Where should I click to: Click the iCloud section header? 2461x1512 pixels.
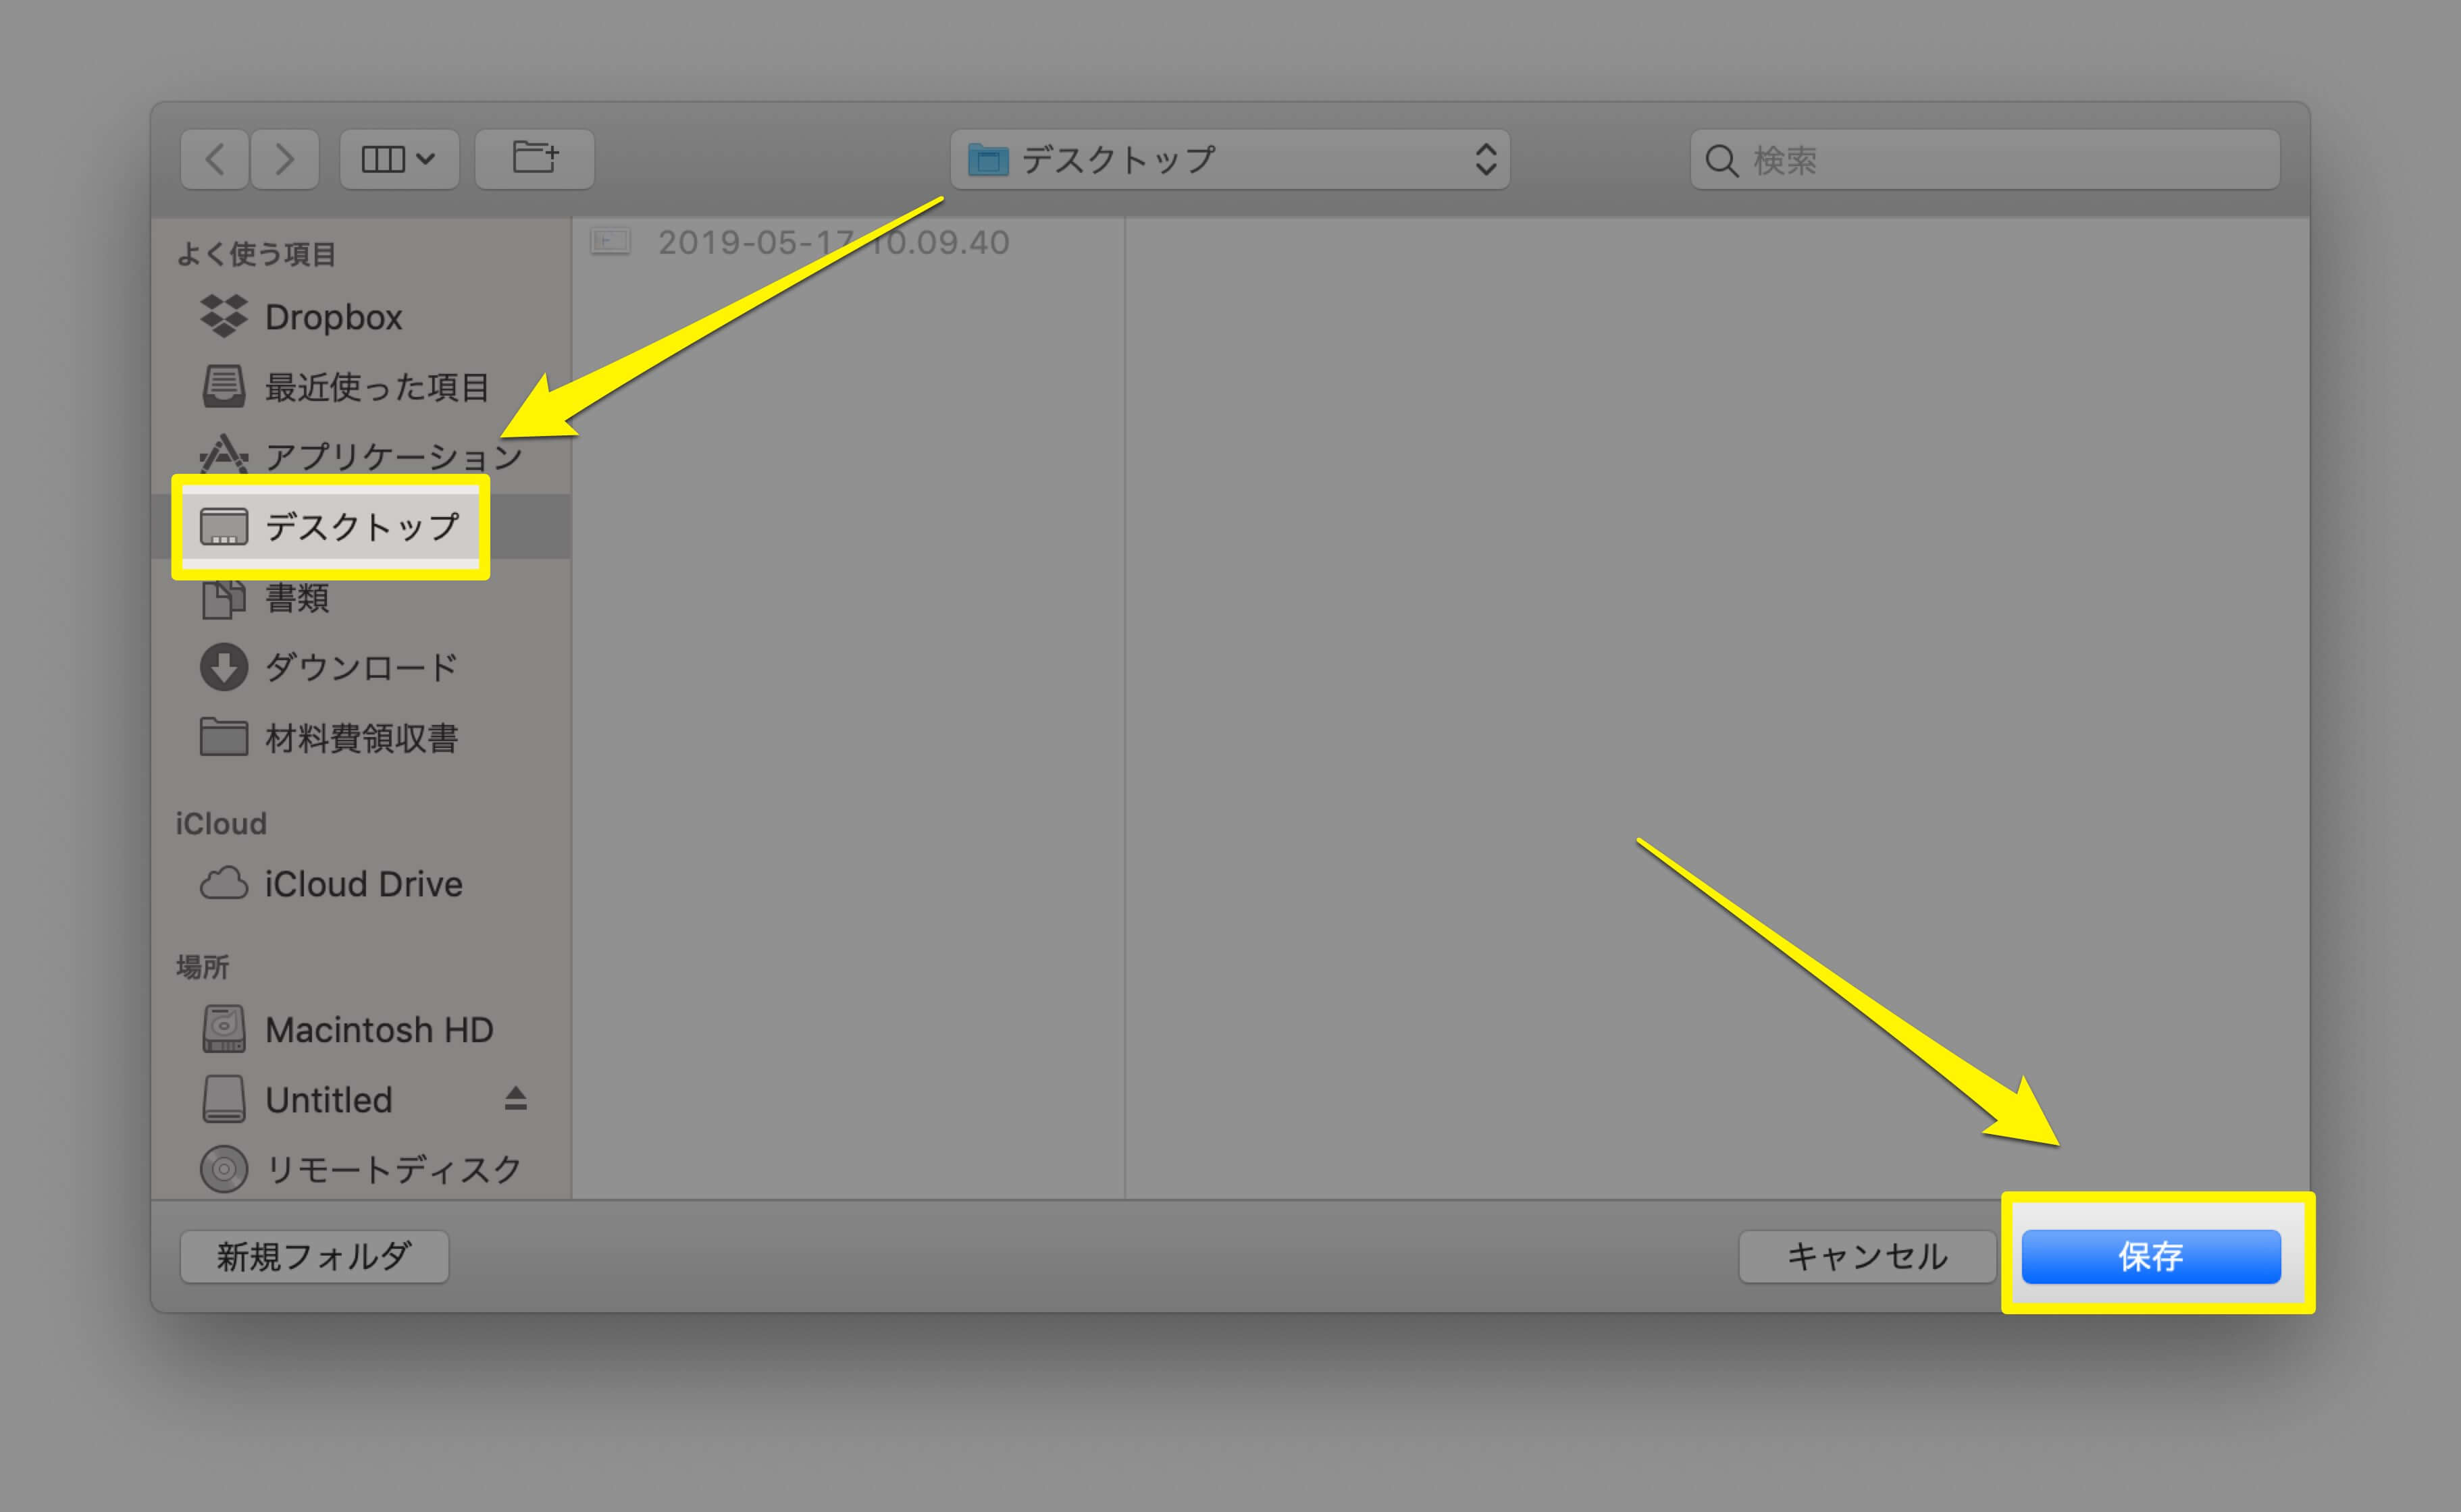pyautogui.click(x=221, y=824)
